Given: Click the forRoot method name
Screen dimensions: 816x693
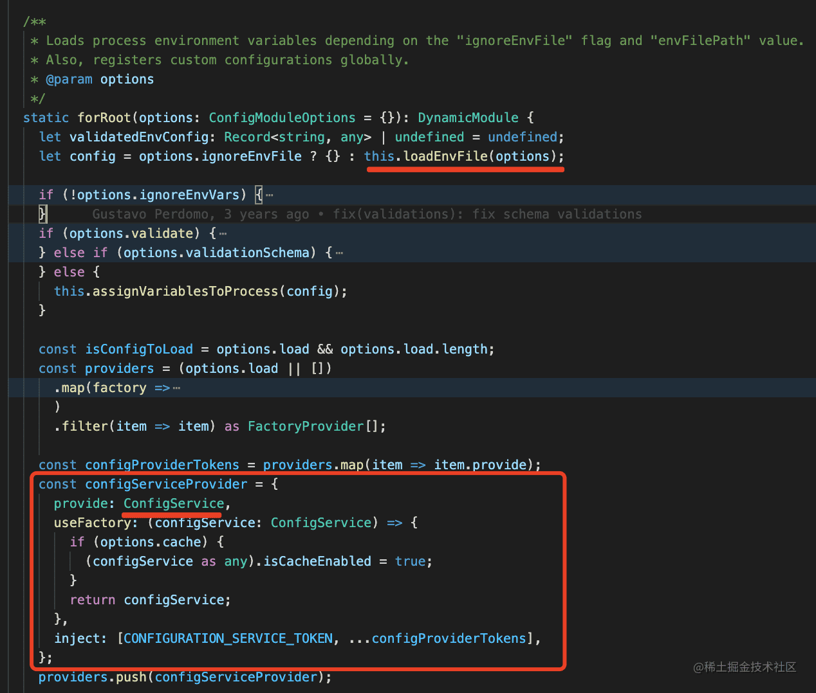Looking at the screenshot, I should click(x=104, y=118).
